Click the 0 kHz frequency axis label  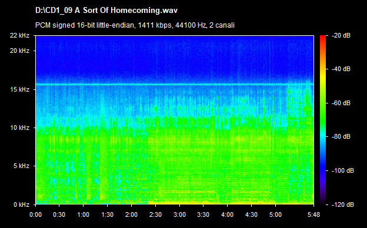click(21, 205)
